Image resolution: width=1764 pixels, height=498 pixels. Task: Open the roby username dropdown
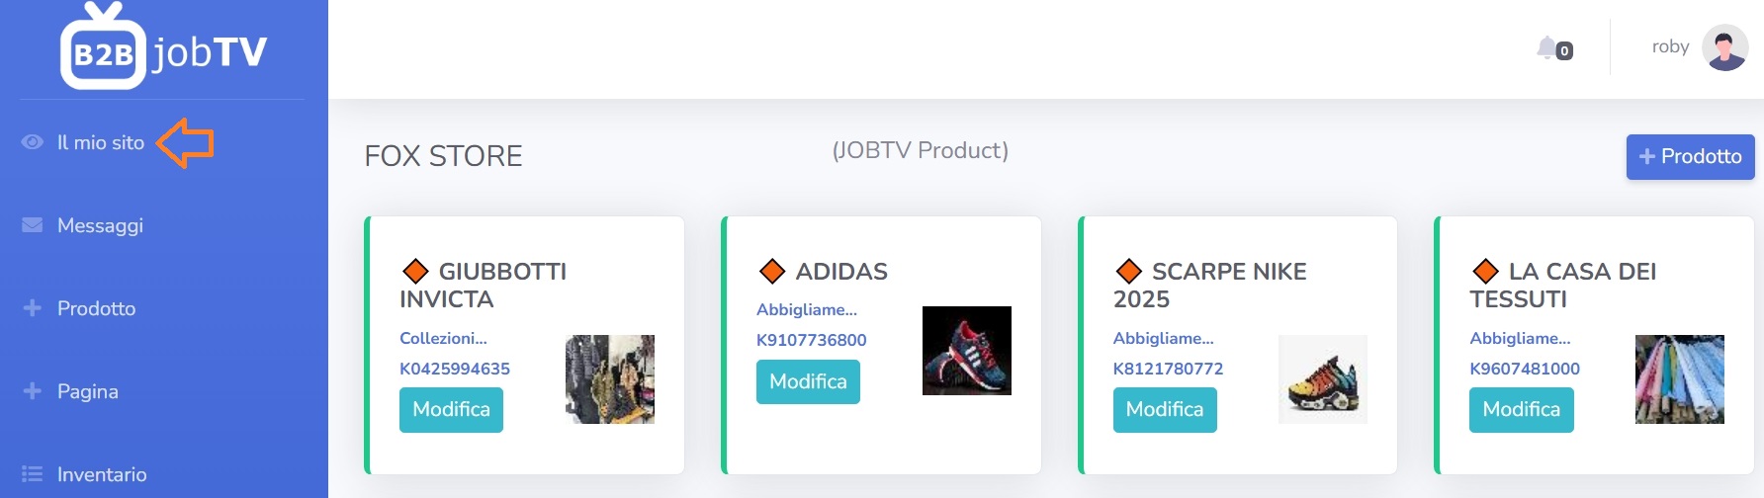click(1670, 46)
